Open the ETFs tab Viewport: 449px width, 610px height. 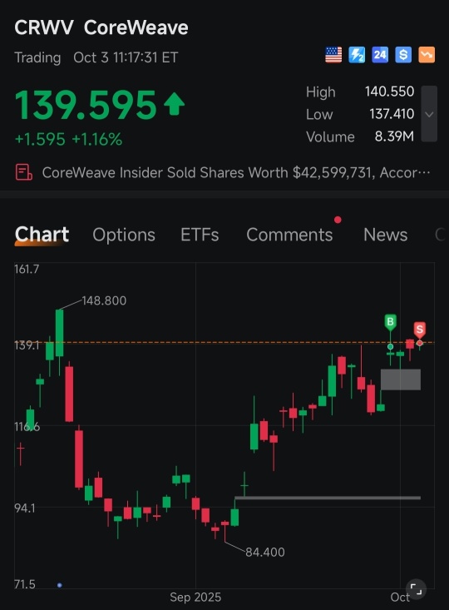tap(200, 235)
